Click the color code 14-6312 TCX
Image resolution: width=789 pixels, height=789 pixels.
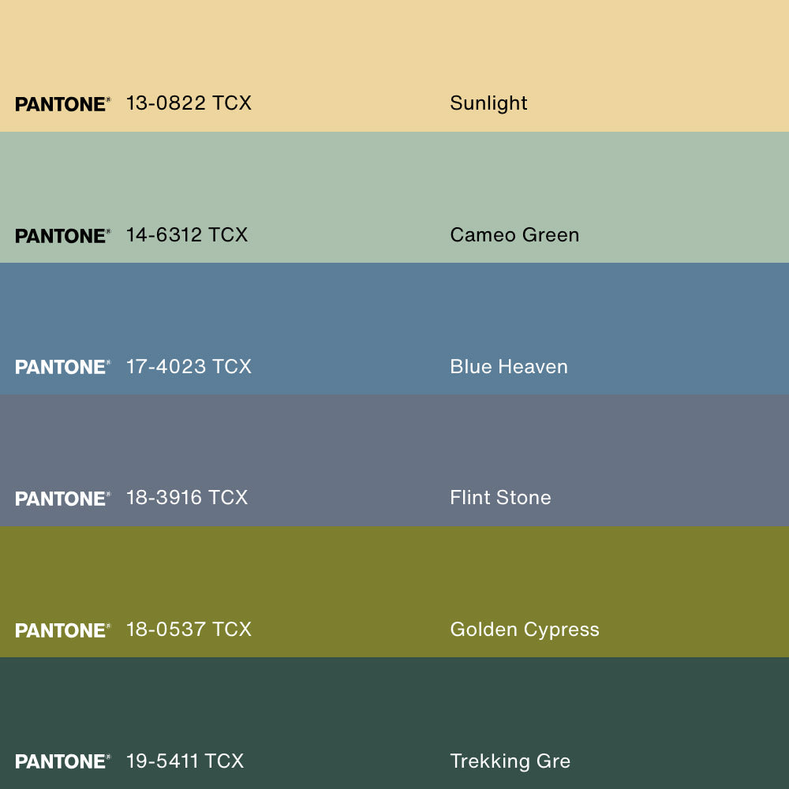point(187,235)
